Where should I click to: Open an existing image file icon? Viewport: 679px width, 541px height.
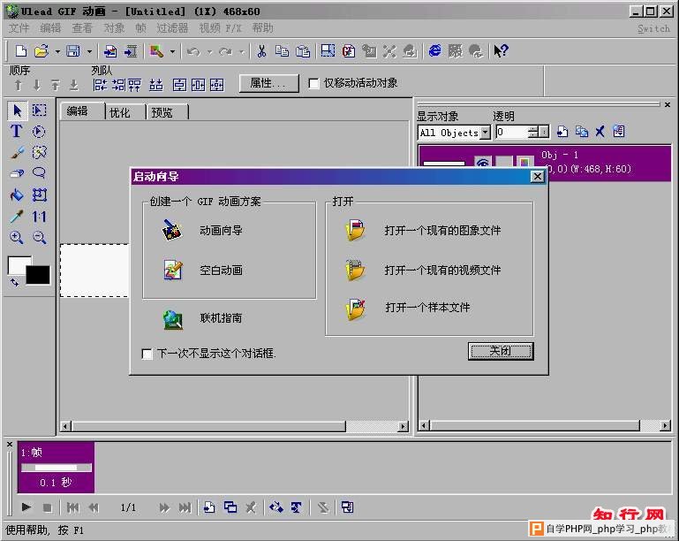(x=355, y=230)
